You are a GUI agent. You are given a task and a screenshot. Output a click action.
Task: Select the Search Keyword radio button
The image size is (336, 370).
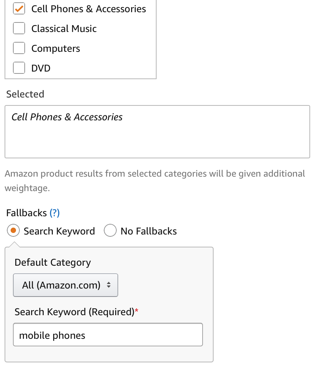(x=13, y=231)
